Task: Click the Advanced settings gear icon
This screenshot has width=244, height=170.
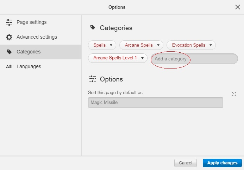Action: 9,37
